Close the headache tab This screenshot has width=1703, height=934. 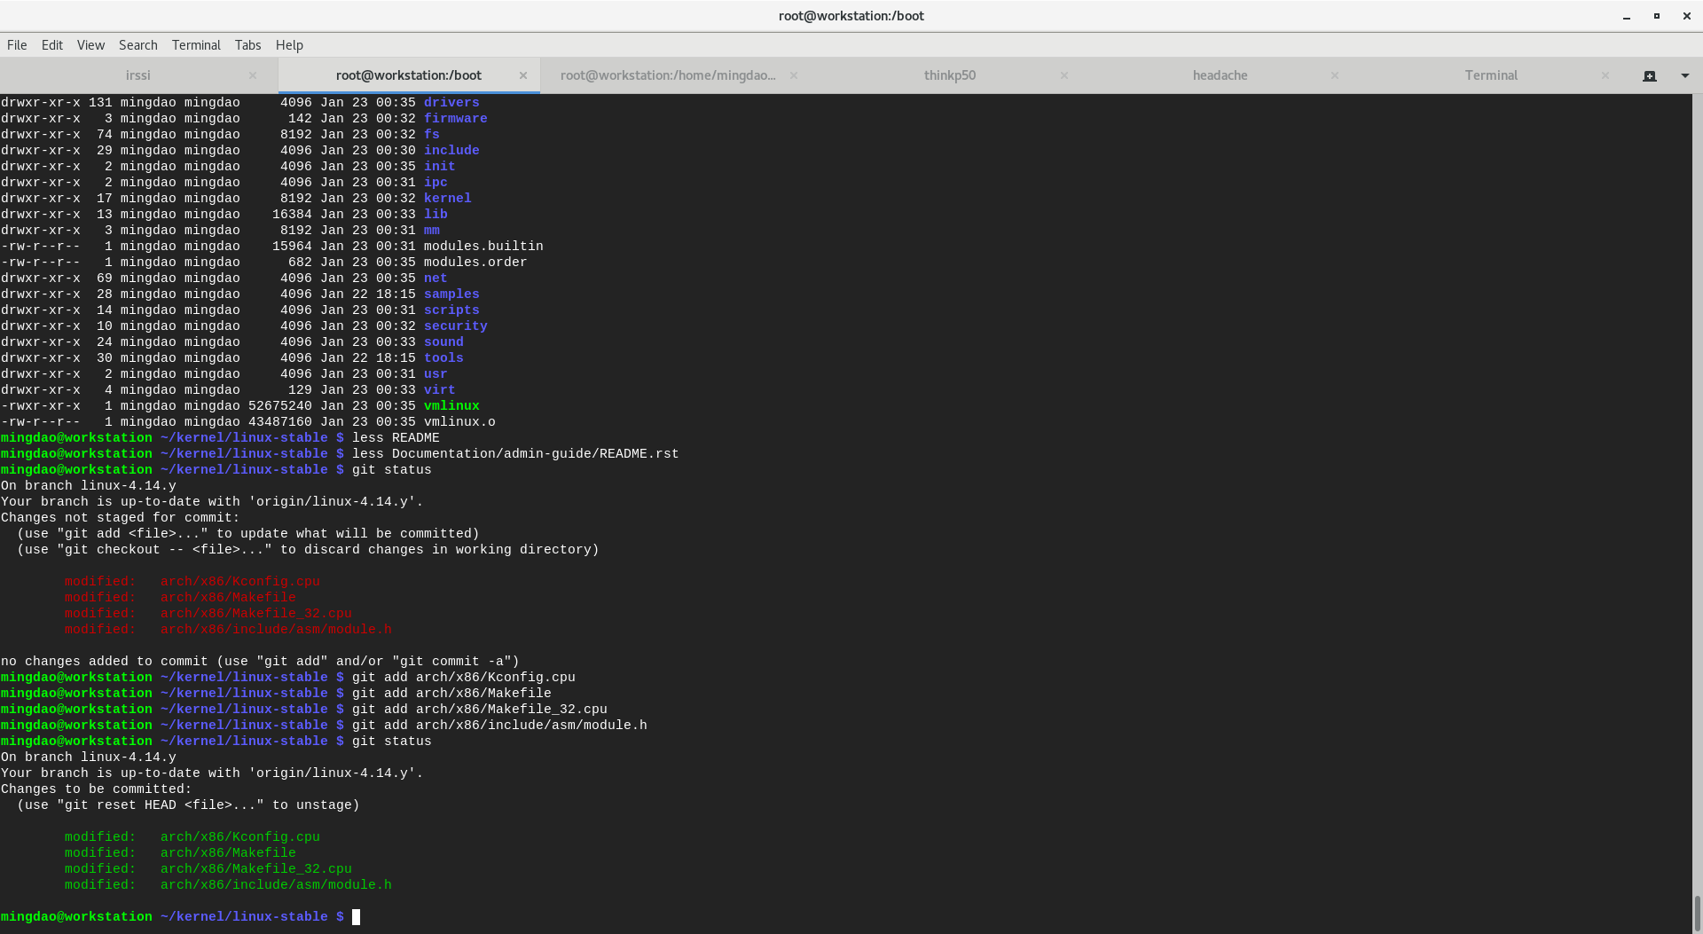click(1335, 75)
